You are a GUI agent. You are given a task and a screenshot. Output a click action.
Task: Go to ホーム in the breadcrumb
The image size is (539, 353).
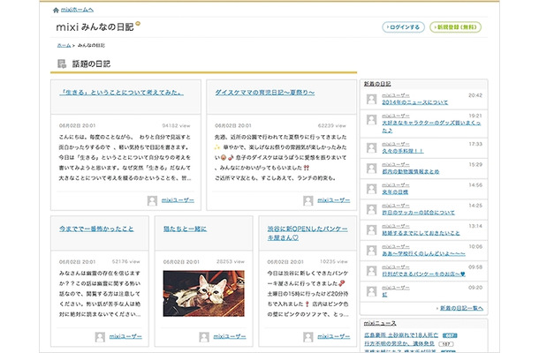[x=64, y=45]
